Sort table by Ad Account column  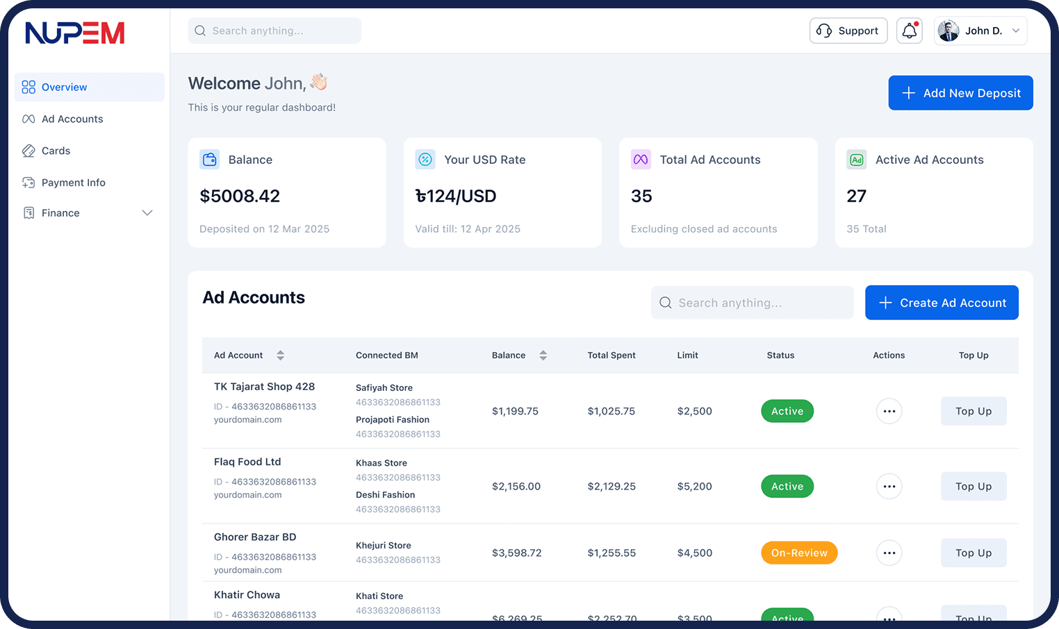click(x=280, y=355)
